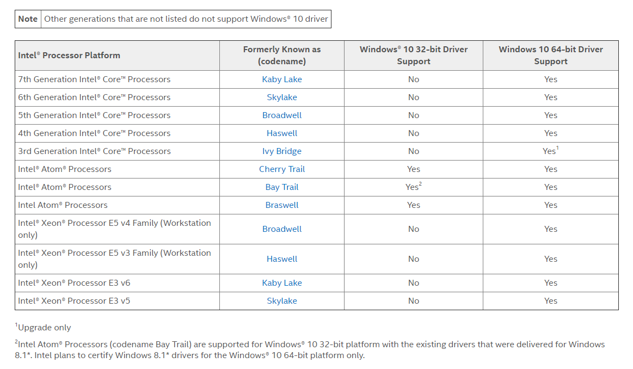Click the Formerly Known as (codename) header
The width and height of the screenshot is (633, 369).
click(x=281, y=55)
